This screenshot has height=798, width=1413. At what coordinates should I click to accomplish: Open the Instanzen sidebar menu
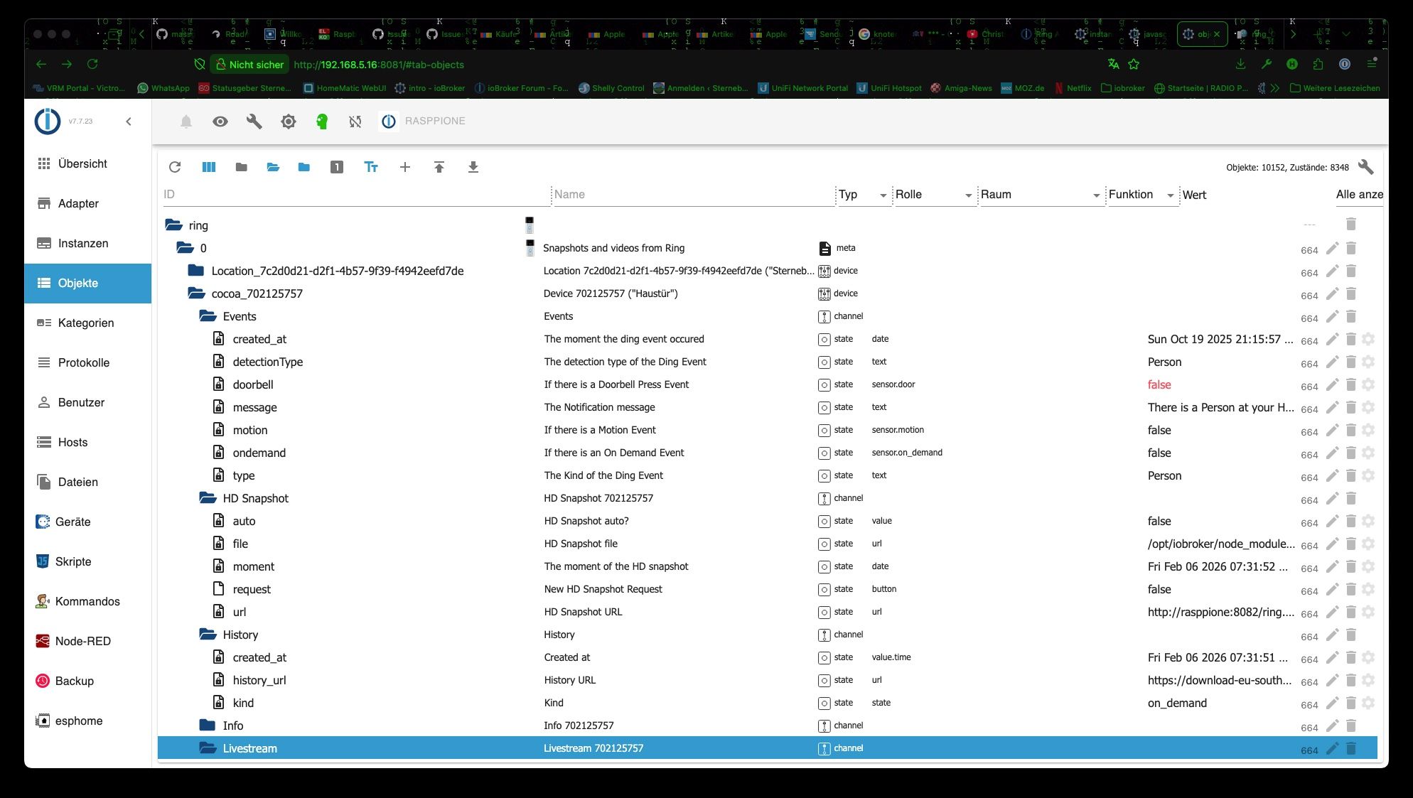point(83,243)
